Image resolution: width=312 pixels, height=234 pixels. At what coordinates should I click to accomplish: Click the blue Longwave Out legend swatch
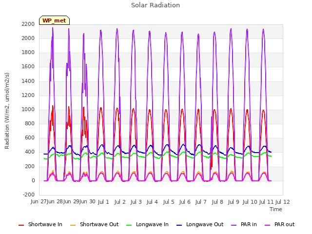tap(179, 225)
